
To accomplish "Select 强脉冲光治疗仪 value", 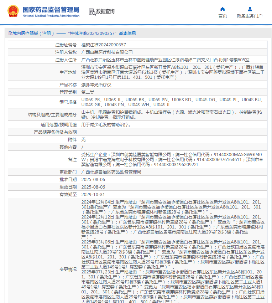I will (x=96, y=84).
